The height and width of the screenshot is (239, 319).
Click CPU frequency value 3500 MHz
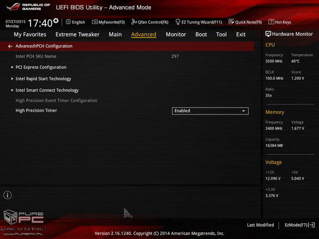[274, 61]
